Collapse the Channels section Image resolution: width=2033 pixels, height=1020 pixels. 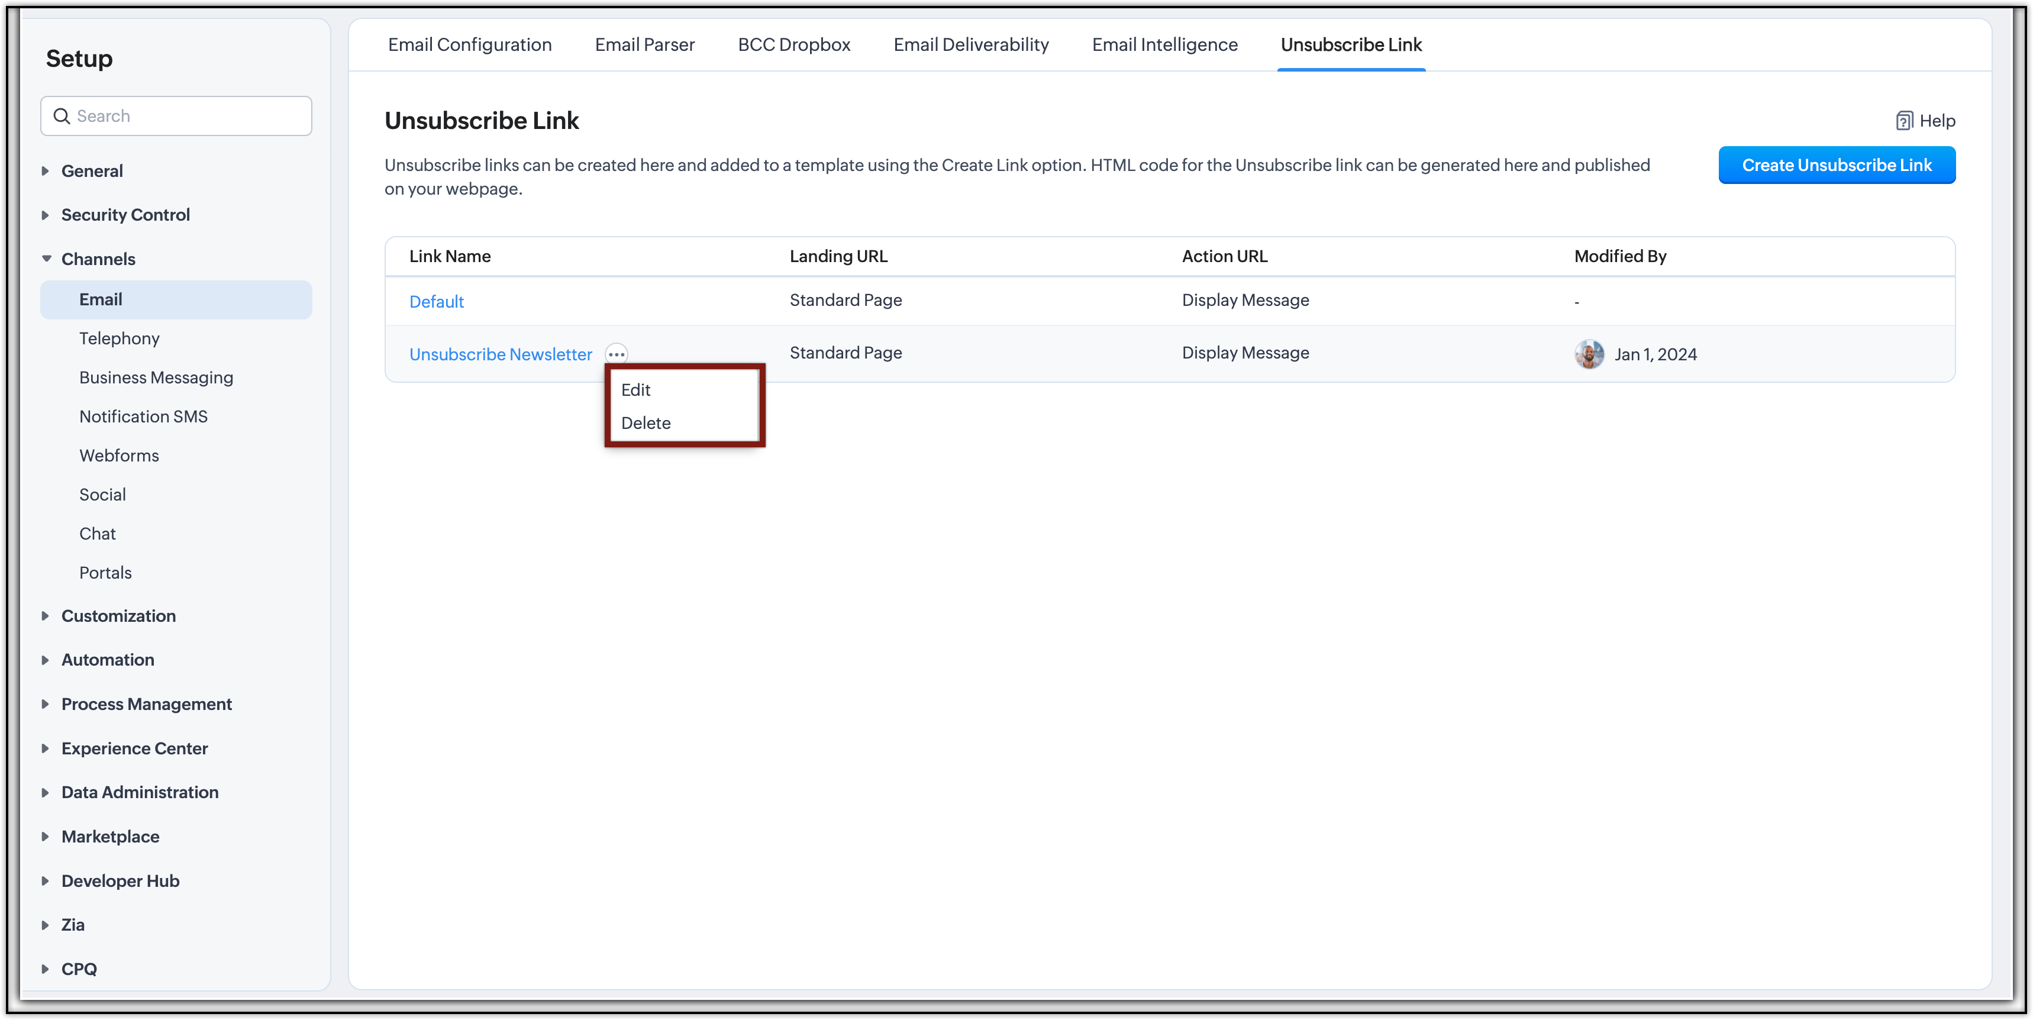(x=46, y=259)
